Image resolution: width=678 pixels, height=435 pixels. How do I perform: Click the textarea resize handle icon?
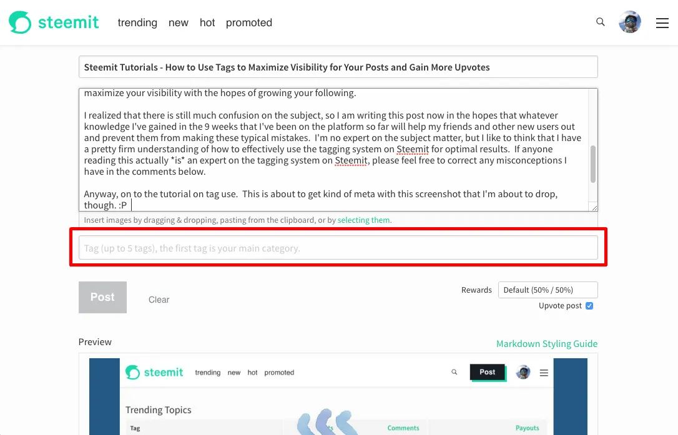(594, 208)
